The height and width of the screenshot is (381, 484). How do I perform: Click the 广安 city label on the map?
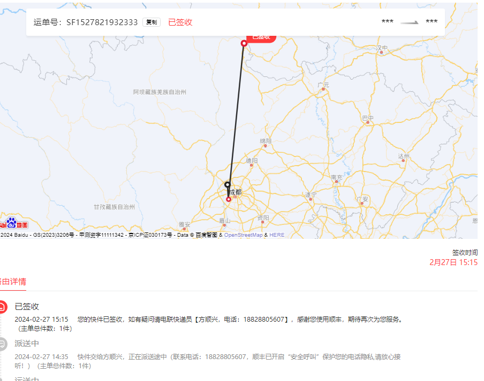pos(362,199)
